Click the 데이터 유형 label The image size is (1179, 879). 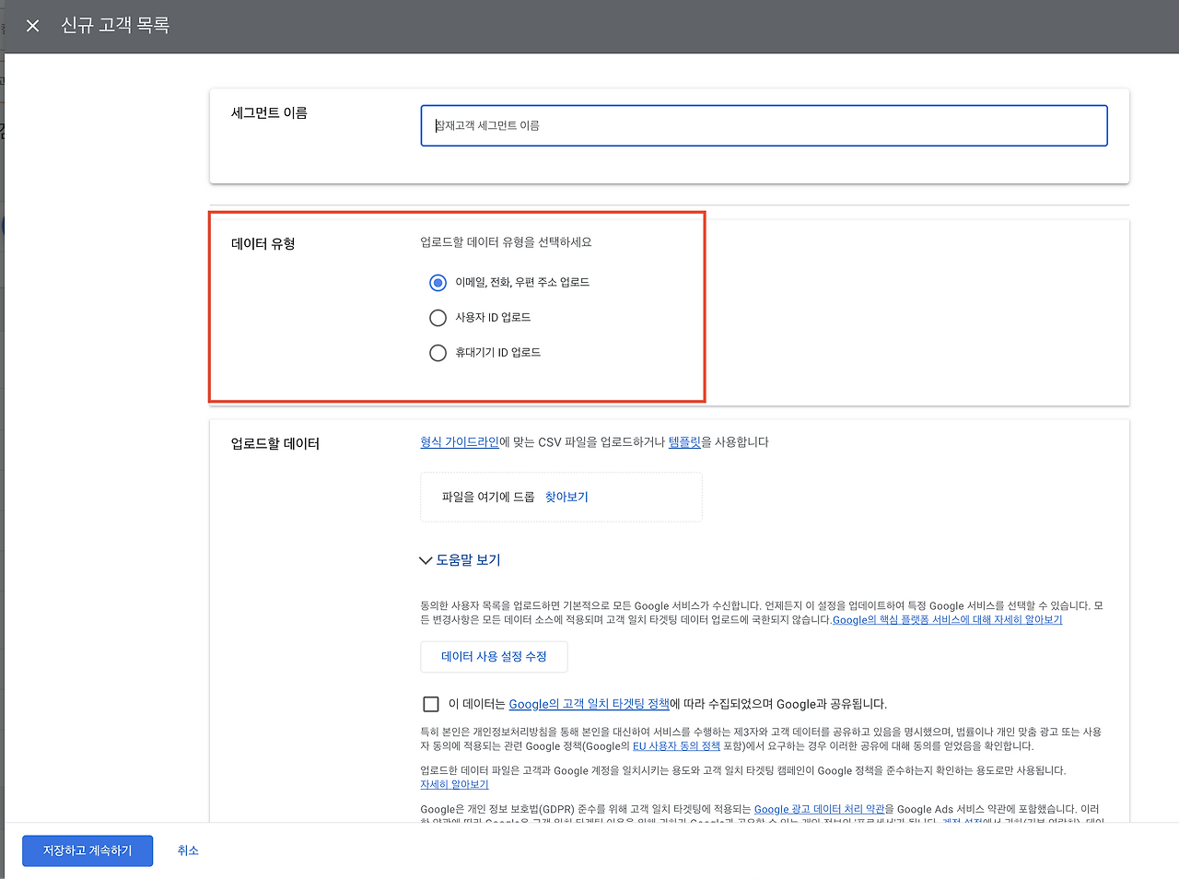tap(263, 243)
